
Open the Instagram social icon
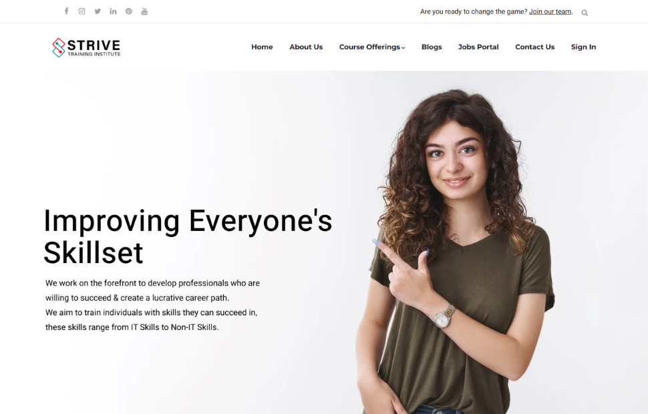point(82,11)
